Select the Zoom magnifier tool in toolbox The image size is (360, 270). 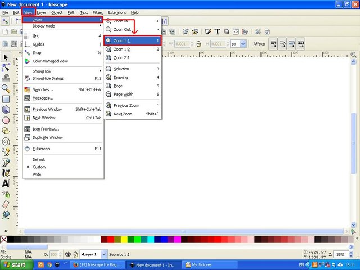point(6,88)
